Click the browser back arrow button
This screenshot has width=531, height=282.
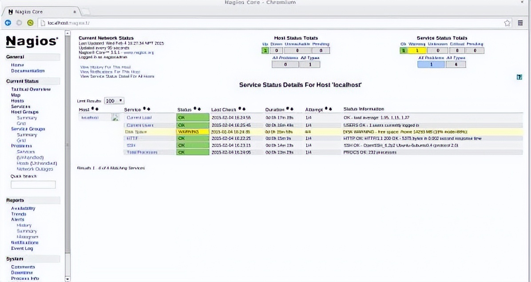(8, 23)
